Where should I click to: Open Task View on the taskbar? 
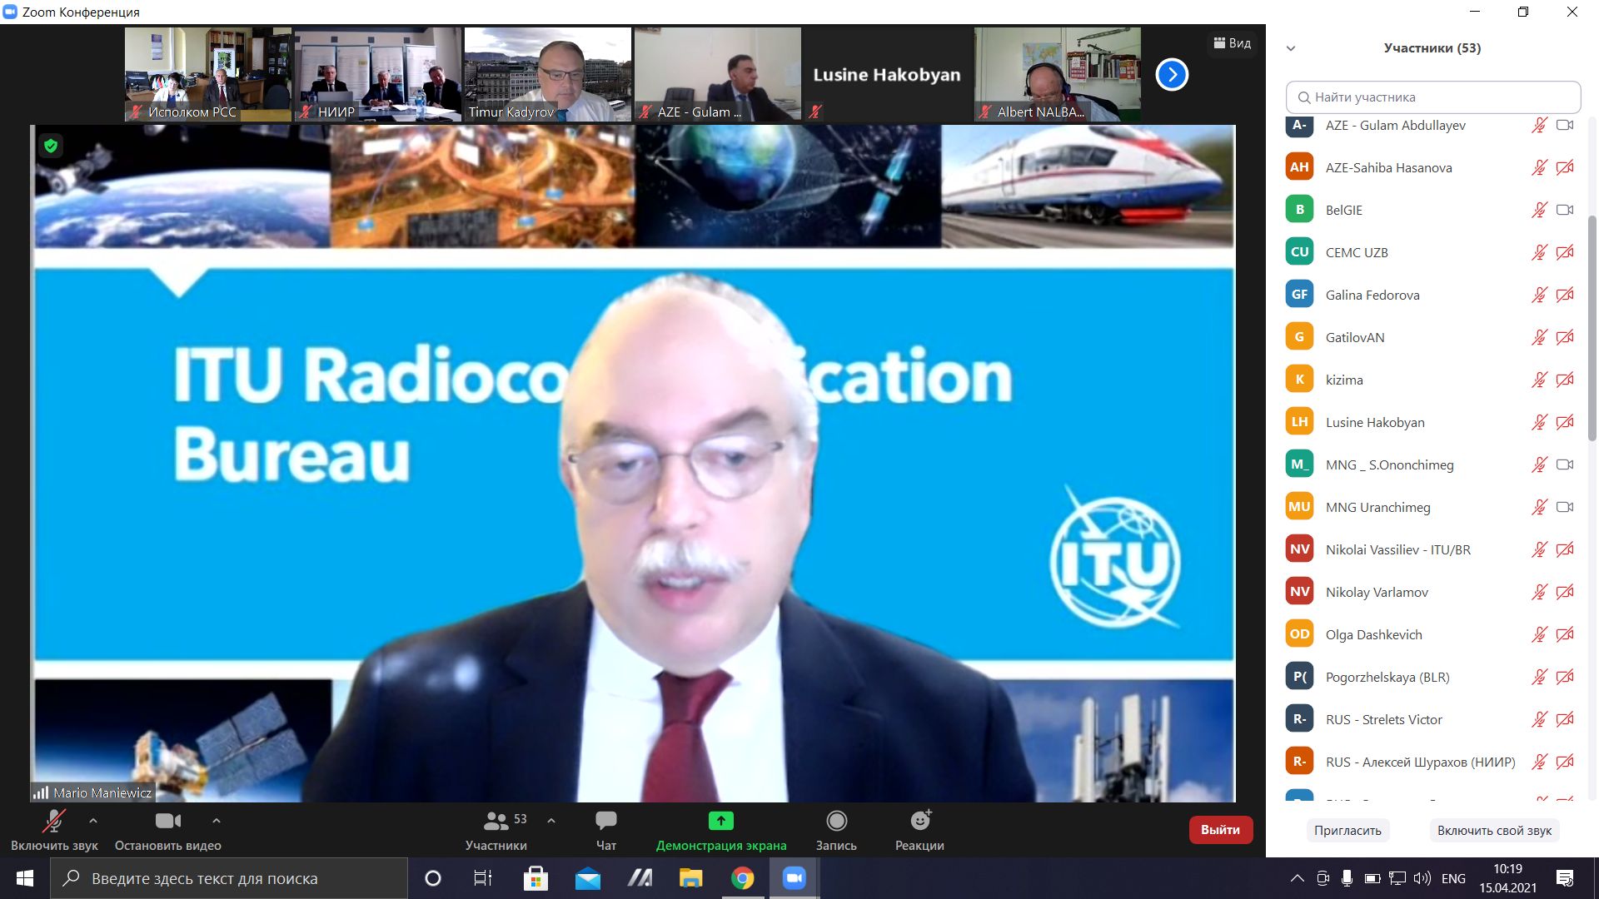click(483, 878)
